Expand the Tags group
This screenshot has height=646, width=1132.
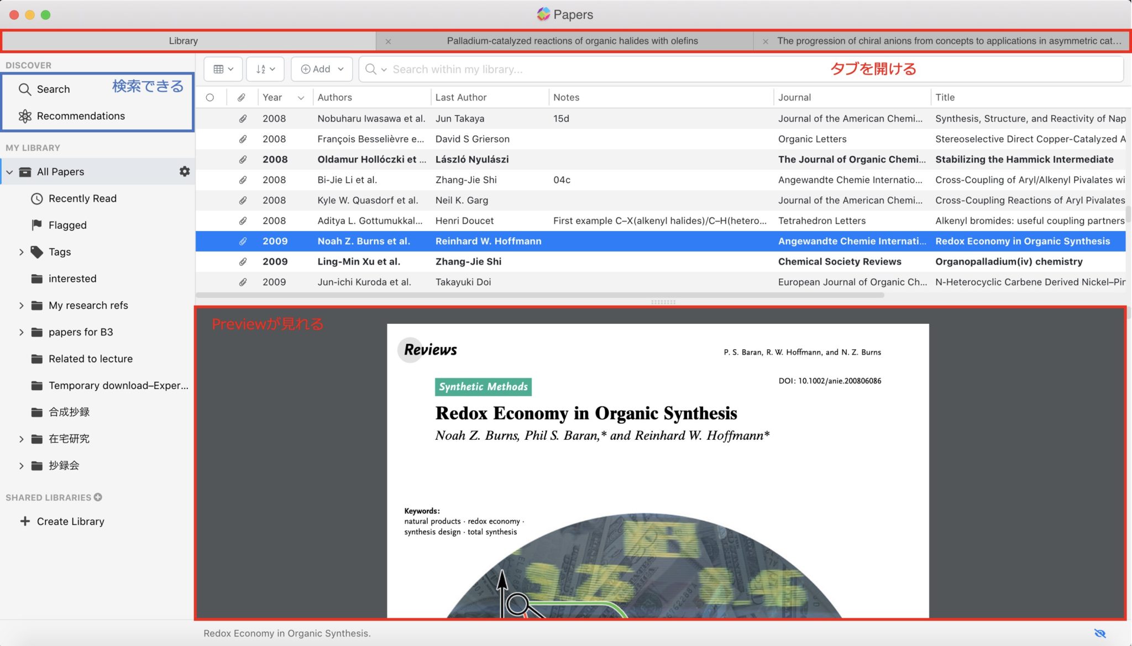(x=21, y=252)
